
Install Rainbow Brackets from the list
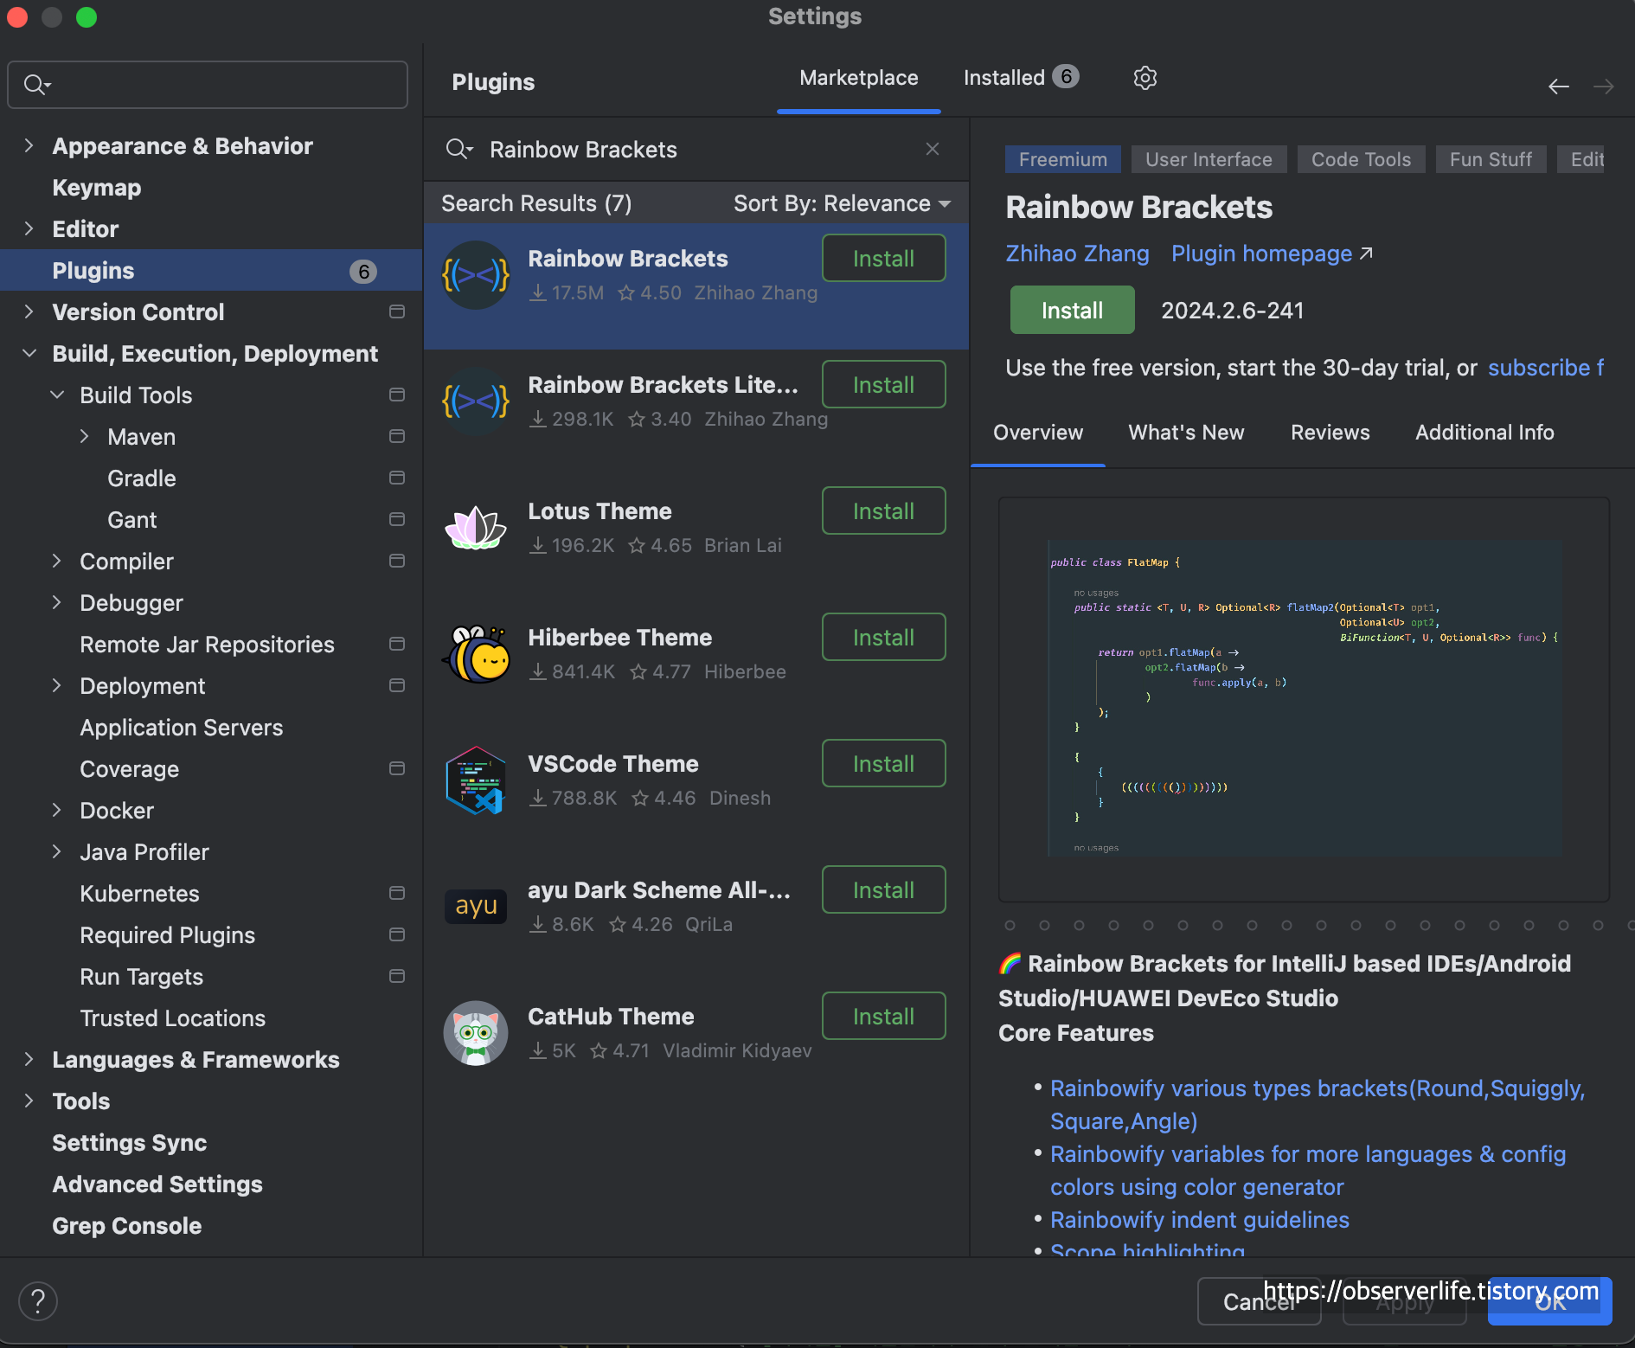pos(883,258)
